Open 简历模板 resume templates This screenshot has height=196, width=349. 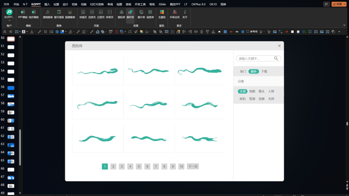(x=34, y=14)
